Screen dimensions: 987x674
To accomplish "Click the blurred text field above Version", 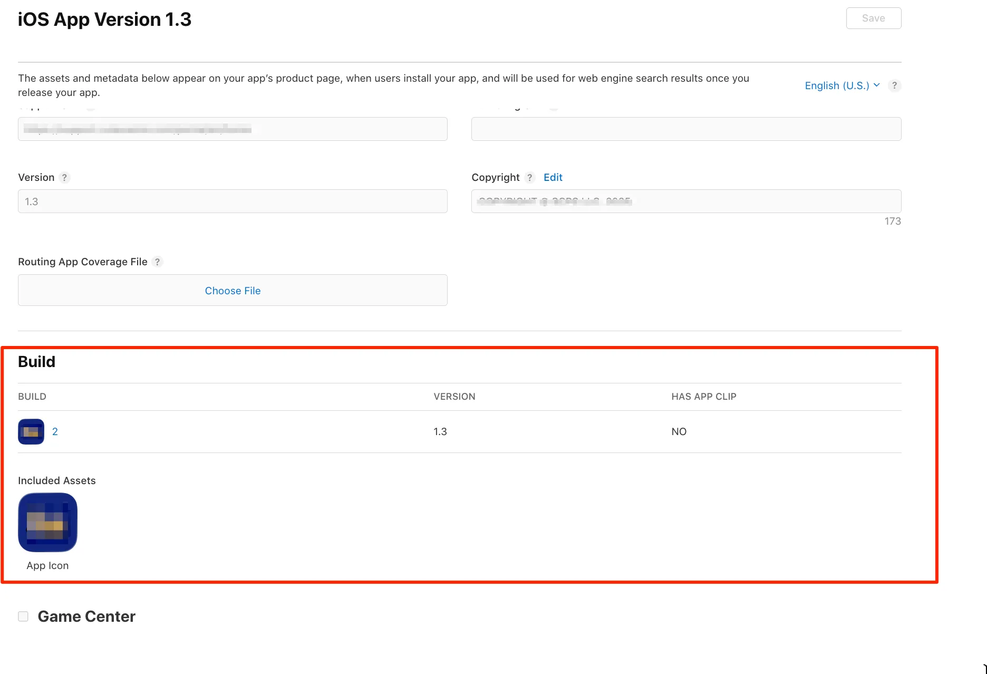I will pyautogui.click(x=233, y=129).
